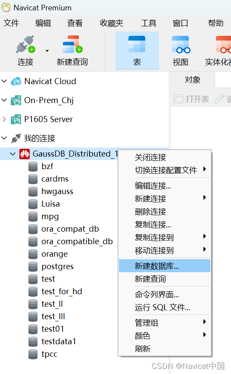Click the Navicat Premium app logo
Image resolution: width=231 pixels, height=374 pixels.
point(6,7)
